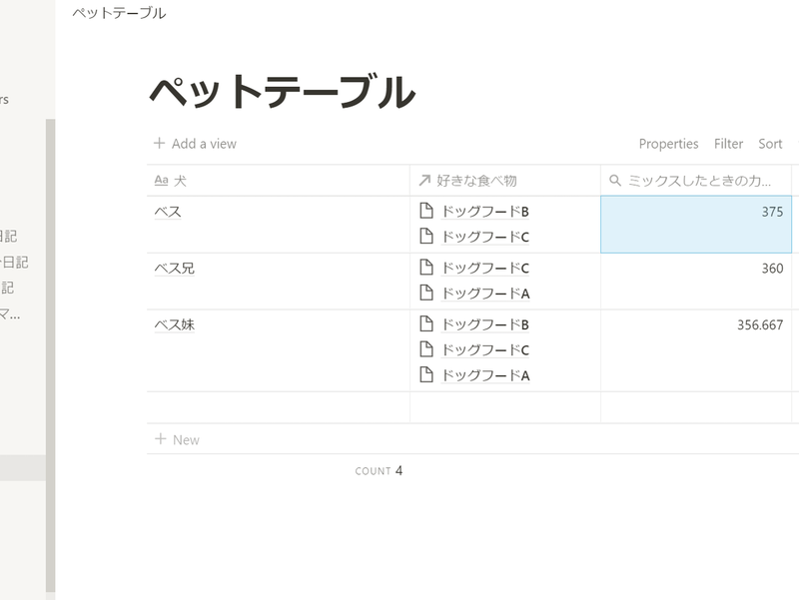This screenshot has width=799, height=600.
Task: Open the Sort options
Action: click(x=770, y=144)
